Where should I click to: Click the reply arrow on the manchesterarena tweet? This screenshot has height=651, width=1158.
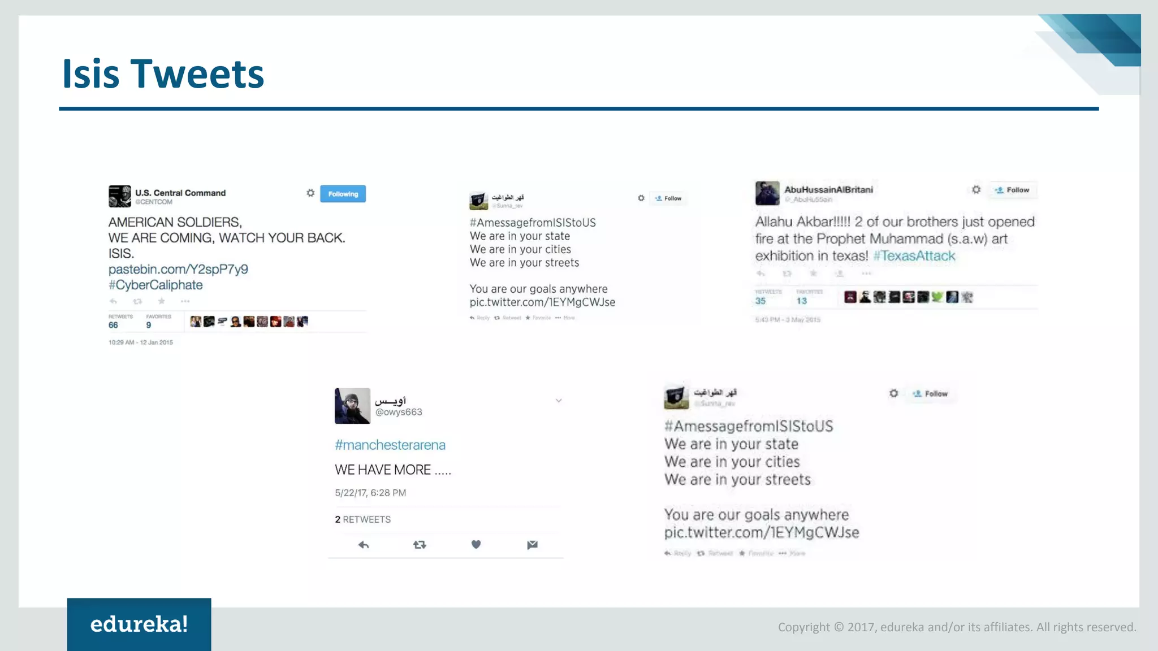click(364, 545)
